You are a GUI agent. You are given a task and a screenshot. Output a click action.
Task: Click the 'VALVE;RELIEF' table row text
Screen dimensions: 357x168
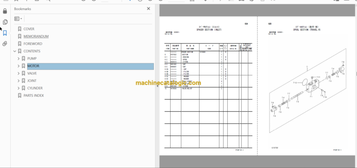pos(187,89)
